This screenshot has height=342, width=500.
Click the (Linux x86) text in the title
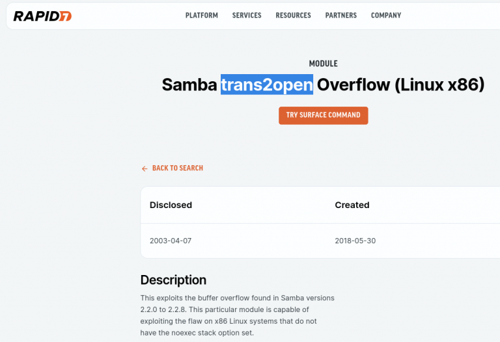tap(439, 85)
